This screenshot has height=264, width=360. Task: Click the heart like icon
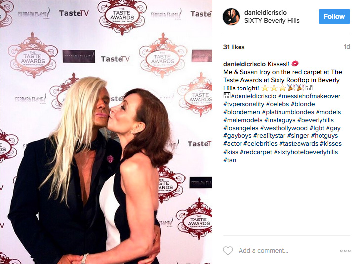[x=228, y=250]
